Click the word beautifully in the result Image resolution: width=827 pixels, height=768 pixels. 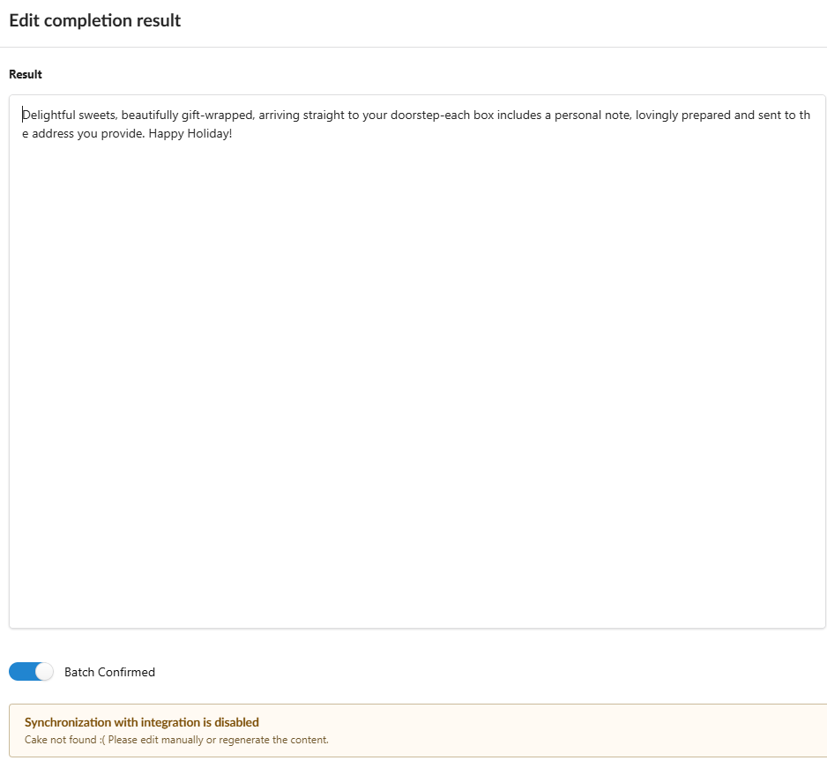(x=150, y=115)
